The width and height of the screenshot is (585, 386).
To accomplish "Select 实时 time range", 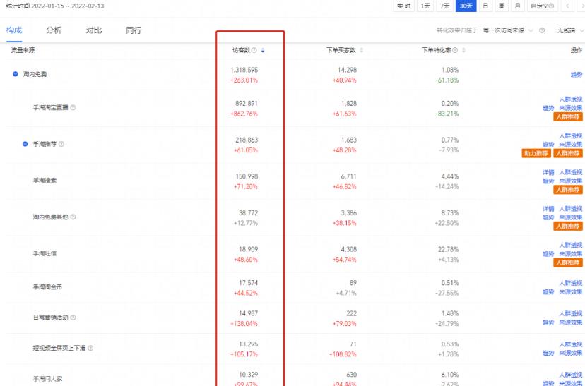I will pos(404,6).
